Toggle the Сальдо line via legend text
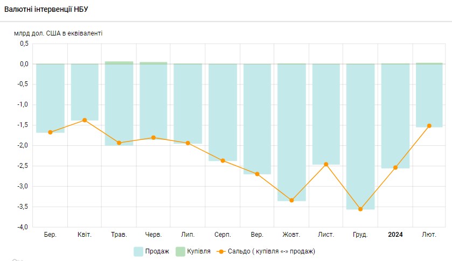452x261 pixels. [271, 251]
